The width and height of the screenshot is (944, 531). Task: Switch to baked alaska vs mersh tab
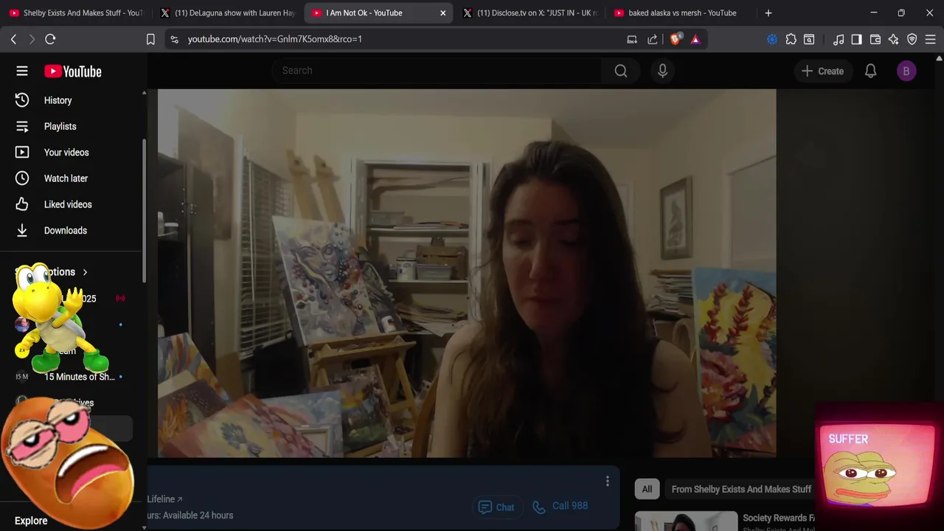pyautogui.click(x=681, y=13)
